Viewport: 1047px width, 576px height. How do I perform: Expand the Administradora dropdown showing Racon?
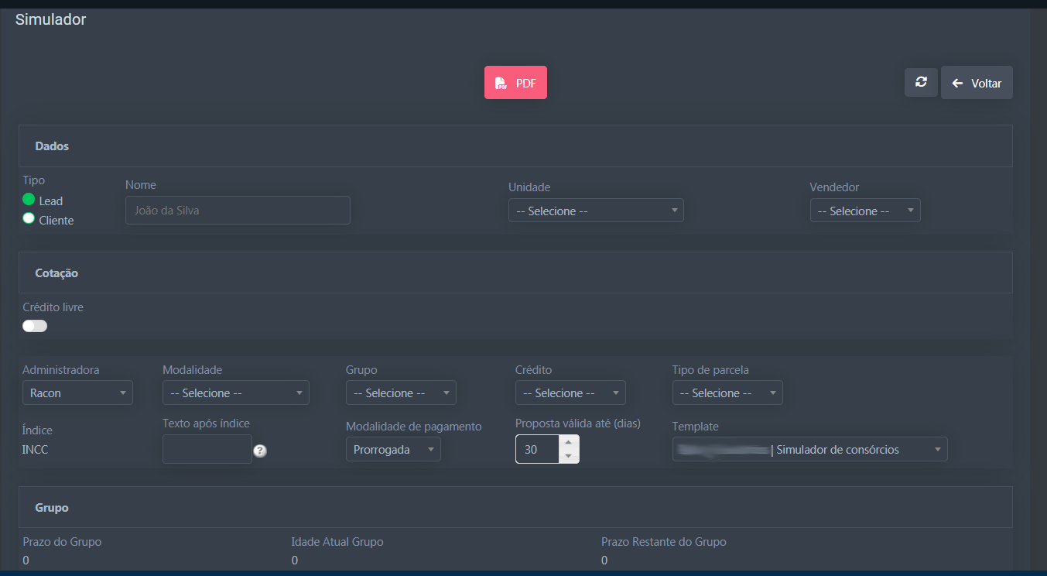click(x=77, y=393)
